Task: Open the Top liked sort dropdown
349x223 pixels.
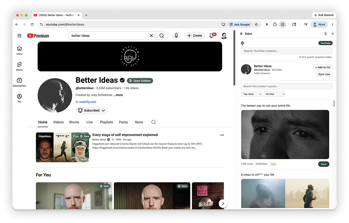Action: coord(251,94)
